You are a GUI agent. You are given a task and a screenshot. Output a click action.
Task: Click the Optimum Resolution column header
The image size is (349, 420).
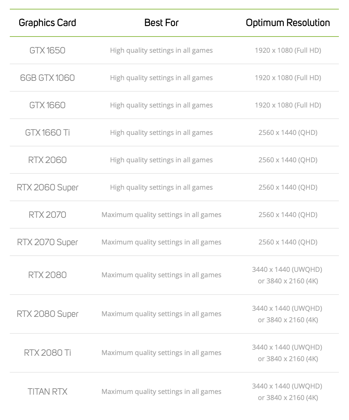(x=288, y=23)
